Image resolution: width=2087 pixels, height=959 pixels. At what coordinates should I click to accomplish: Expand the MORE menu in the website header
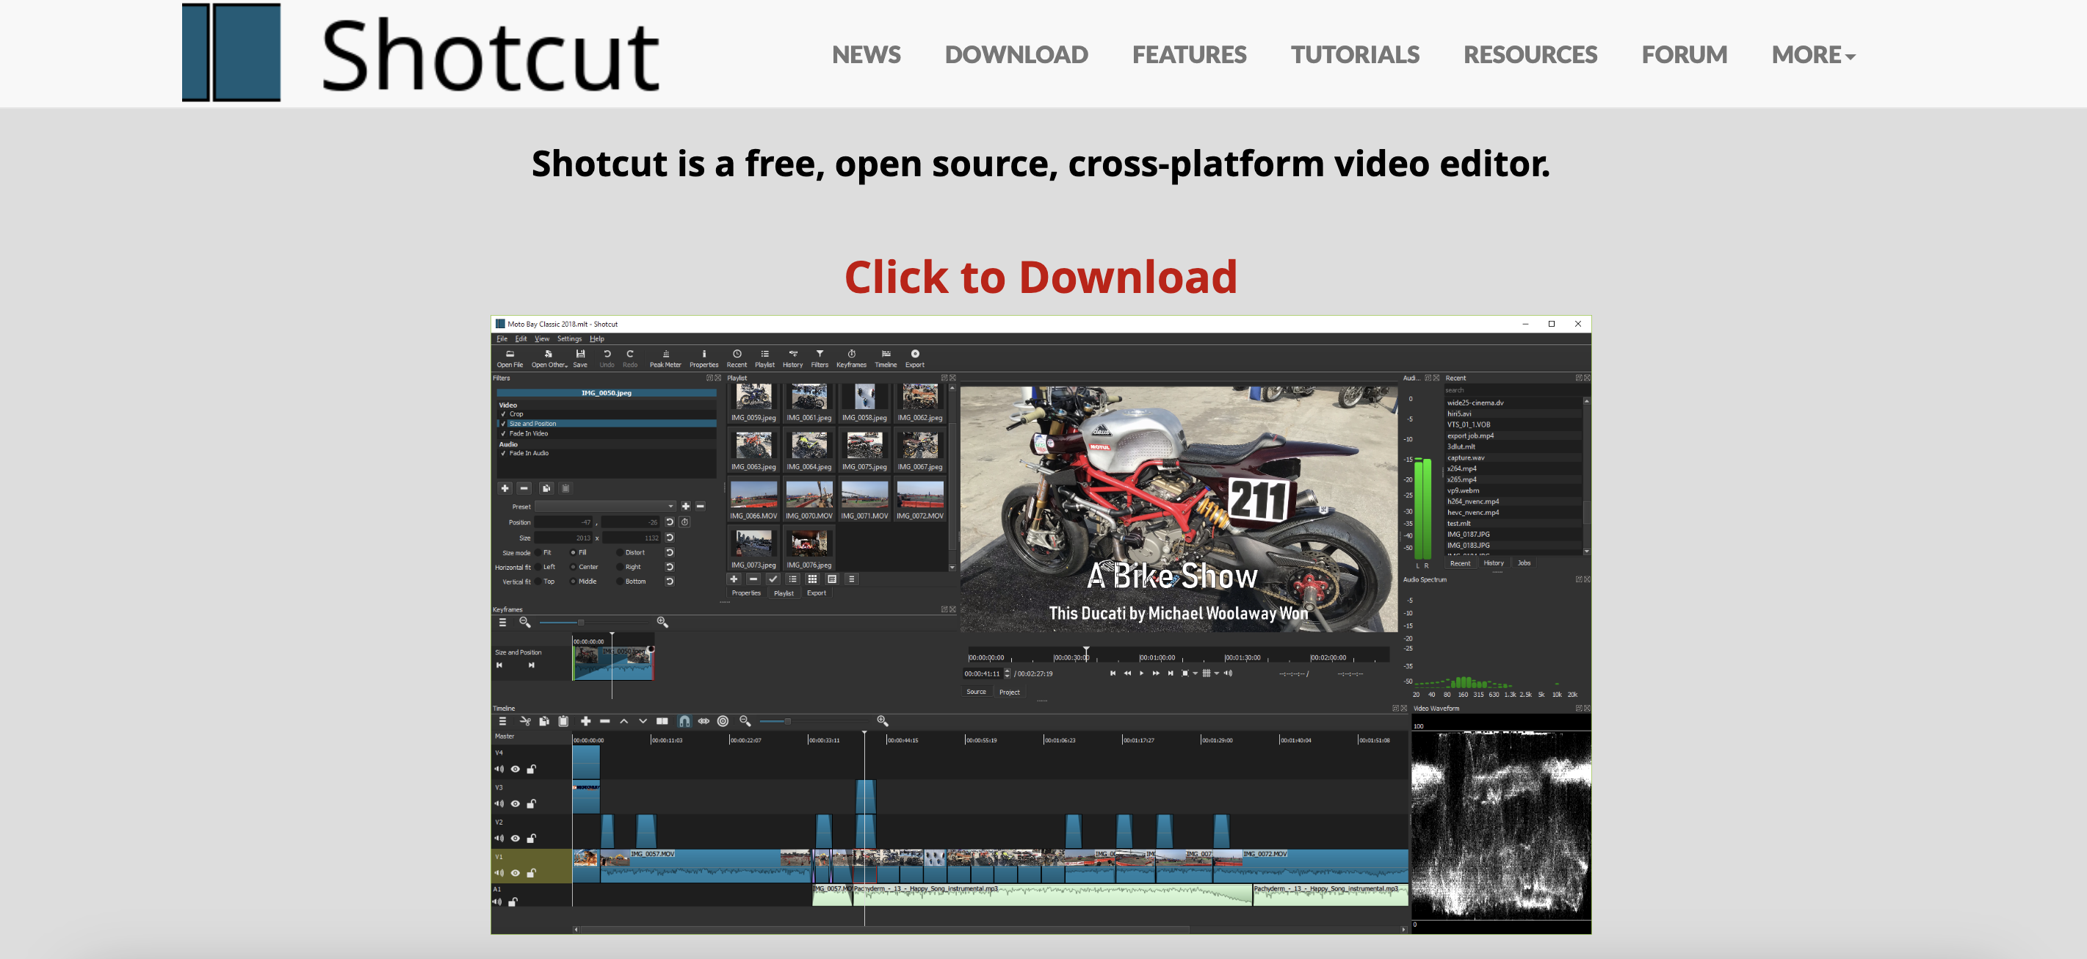coord(1812,55)
